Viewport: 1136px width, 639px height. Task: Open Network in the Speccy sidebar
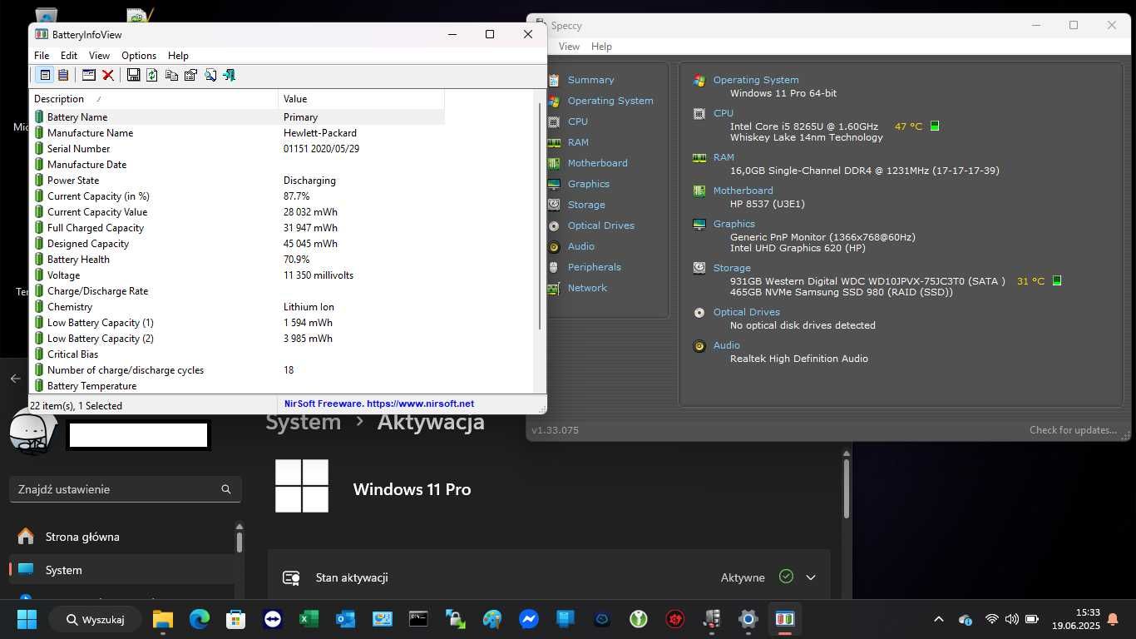click(x=587, y=288)
